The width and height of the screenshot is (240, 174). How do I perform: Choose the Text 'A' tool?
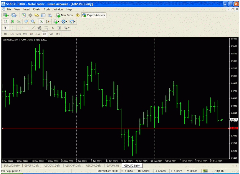pos(53,28)
